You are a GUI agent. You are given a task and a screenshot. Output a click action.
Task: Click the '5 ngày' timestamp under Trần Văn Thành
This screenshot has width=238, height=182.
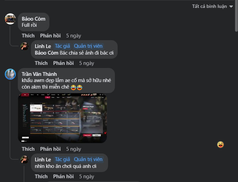(74, 149)
